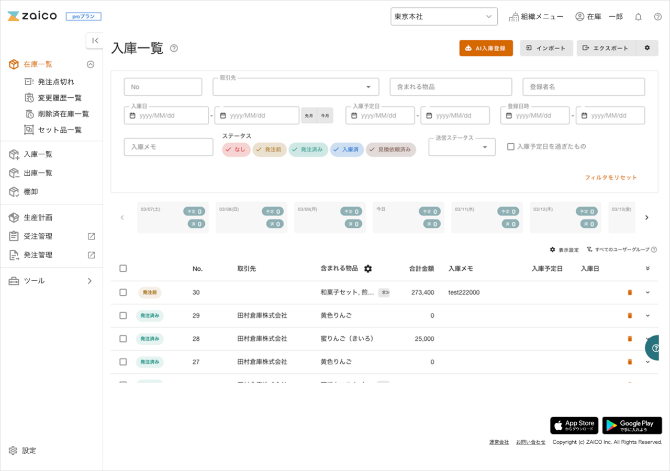Click the 入庫メモ input field
The width and height of the screenshot is (670, 471).
[169, 147]
